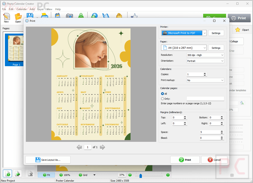Click the insert page icon with green arrow
The width and height of the screenshot is (253, 183).
[17, 174]
